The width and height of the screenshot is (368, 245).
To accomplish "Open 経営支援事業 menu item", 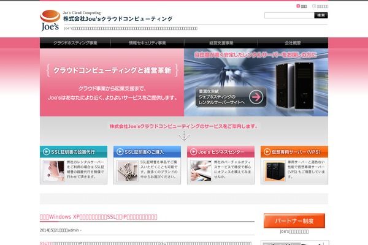I will (x=221, y=43).
